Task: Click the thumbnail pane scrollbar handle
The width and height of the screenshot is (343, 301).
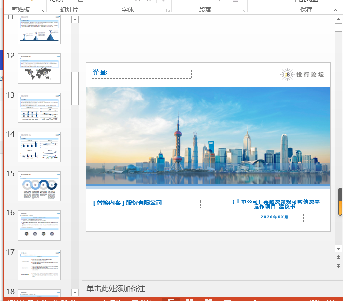Action: [x=75, y=89]
